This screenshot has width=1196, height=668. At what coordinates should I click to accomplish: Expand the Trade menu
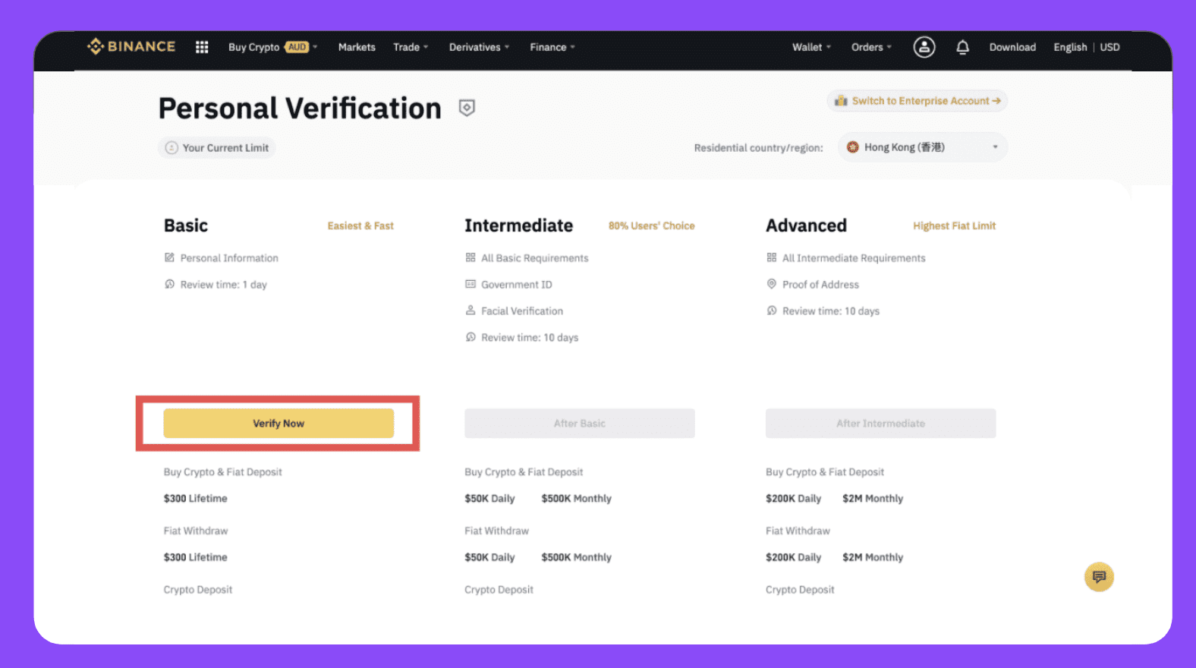(411, 47)
